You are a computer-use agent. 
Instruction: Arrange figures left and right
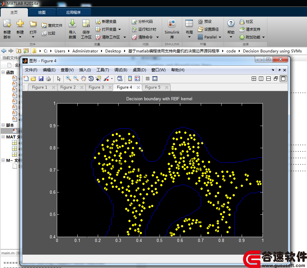pyautogui.click(x=261, y=79)
